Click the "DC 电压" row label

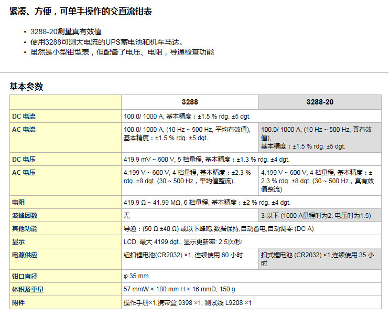(24, 159)
